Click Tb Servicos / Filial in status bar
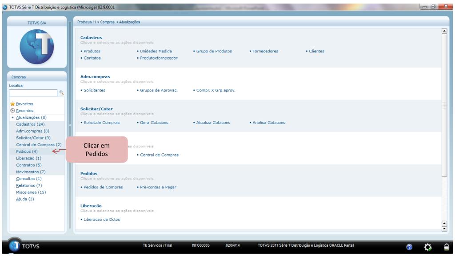 coord(157,245)
